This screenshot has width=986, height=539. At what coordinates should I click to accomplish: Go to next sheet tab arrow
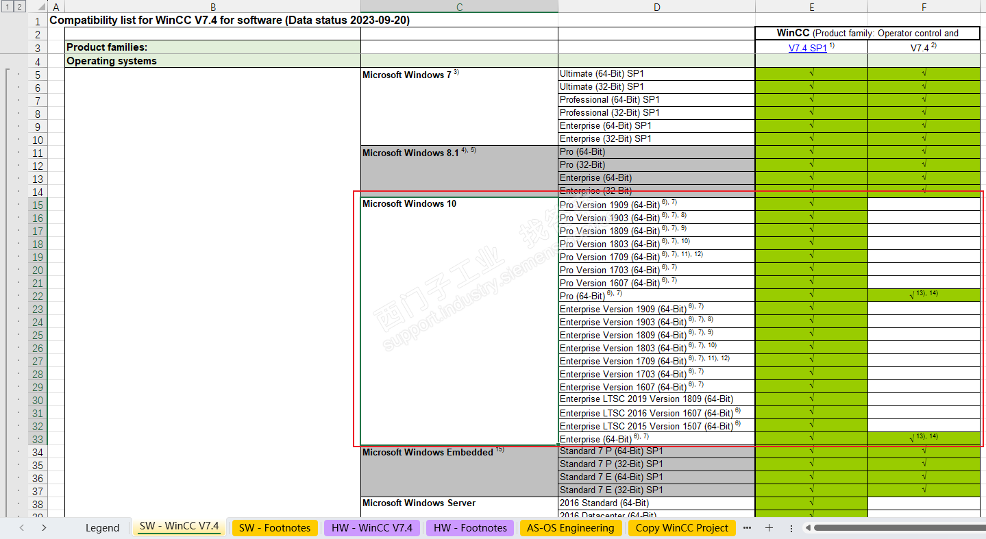pos(44,527)
